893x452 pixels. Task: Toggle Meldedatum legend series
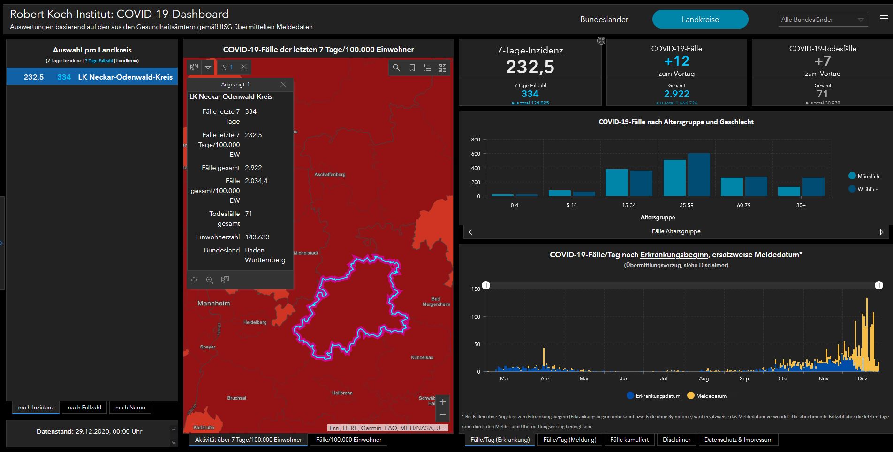pyautogui.click(x=707, y=396)
